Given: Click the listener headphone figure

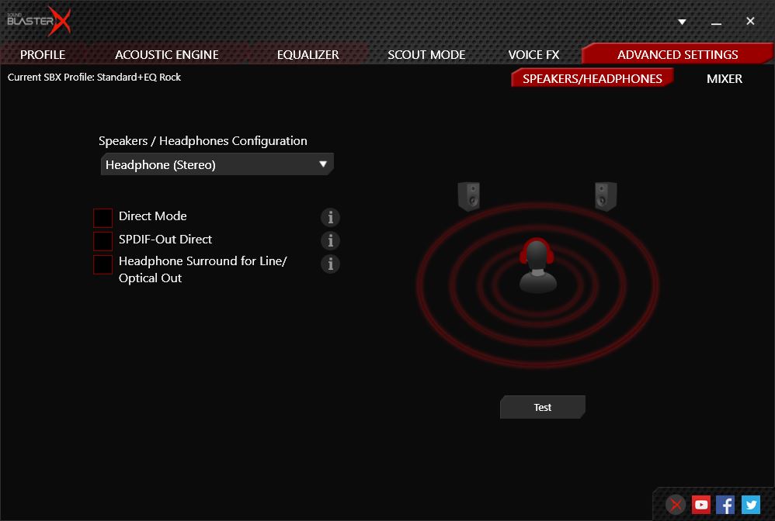Looking at the screenshot, I should 537,266.
